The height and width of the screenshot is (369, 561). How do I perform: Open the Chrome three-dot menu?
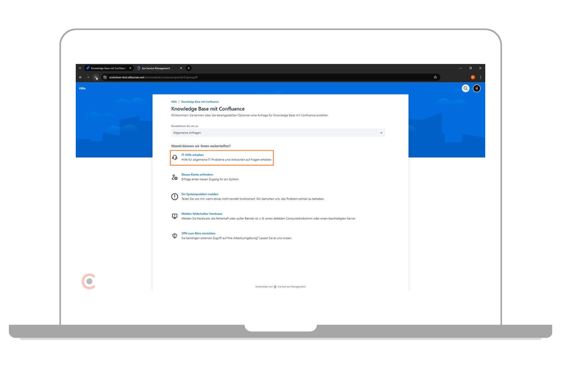point(480,78)
